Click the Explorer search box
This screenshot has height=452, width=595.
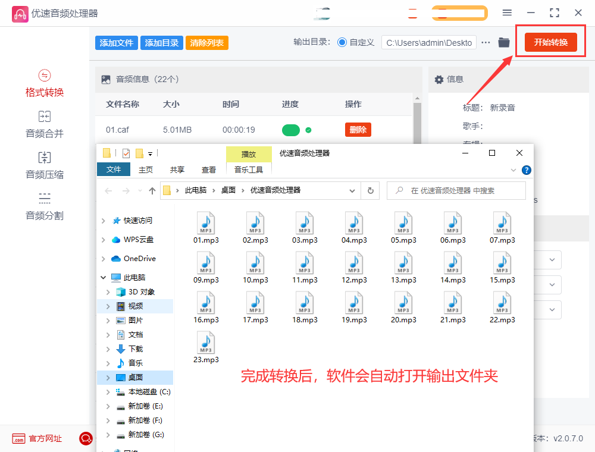(456, 191)
